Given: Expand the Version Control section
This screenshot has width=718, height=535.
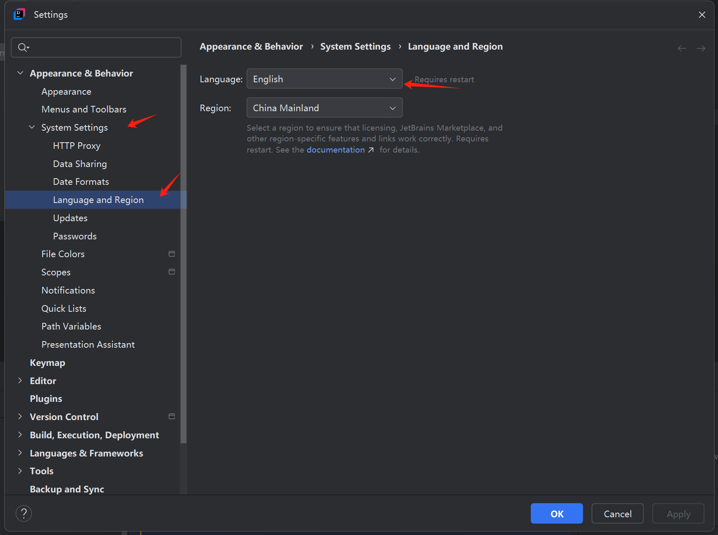Looking at the screenshot, I should coord(20,416).
